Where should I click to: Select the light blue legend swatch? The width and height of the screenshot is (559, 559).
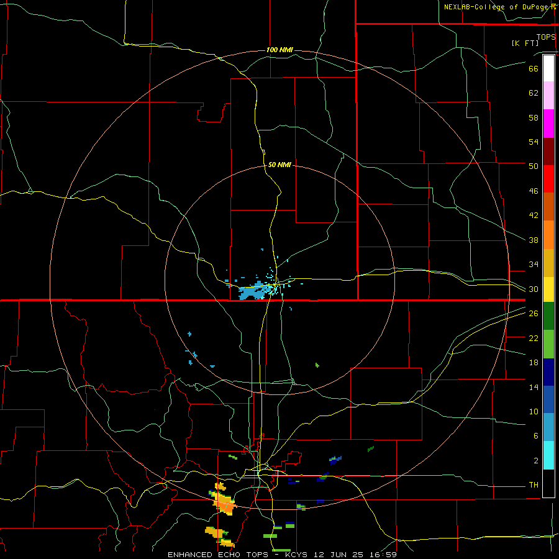click(x=548, y=427)
